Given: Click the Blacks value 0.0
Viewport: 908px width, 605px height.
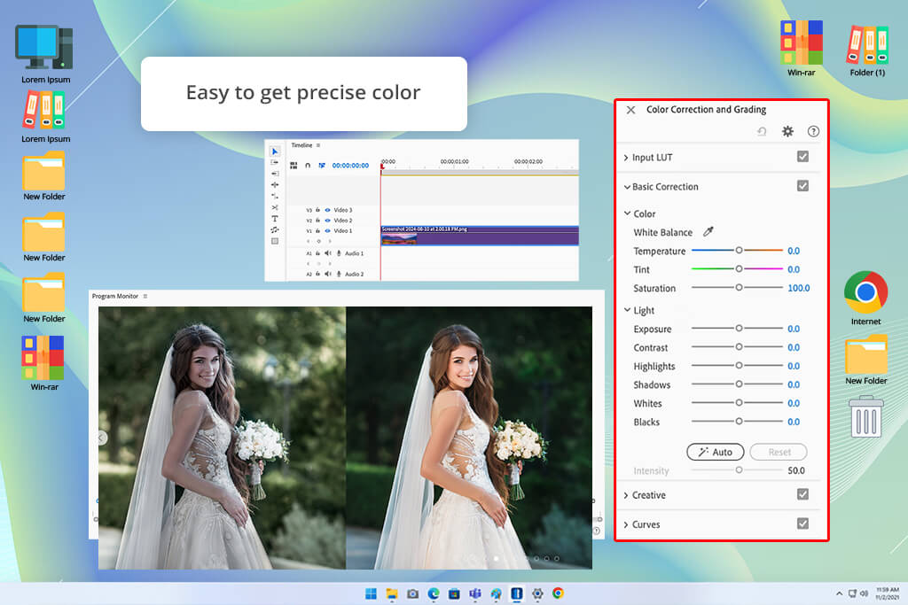Looking at the screenshot, I should (794, 422).
